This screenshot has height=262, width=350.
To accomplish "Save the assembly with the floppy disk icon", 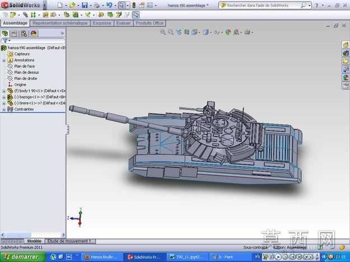I will coord(85,5).
